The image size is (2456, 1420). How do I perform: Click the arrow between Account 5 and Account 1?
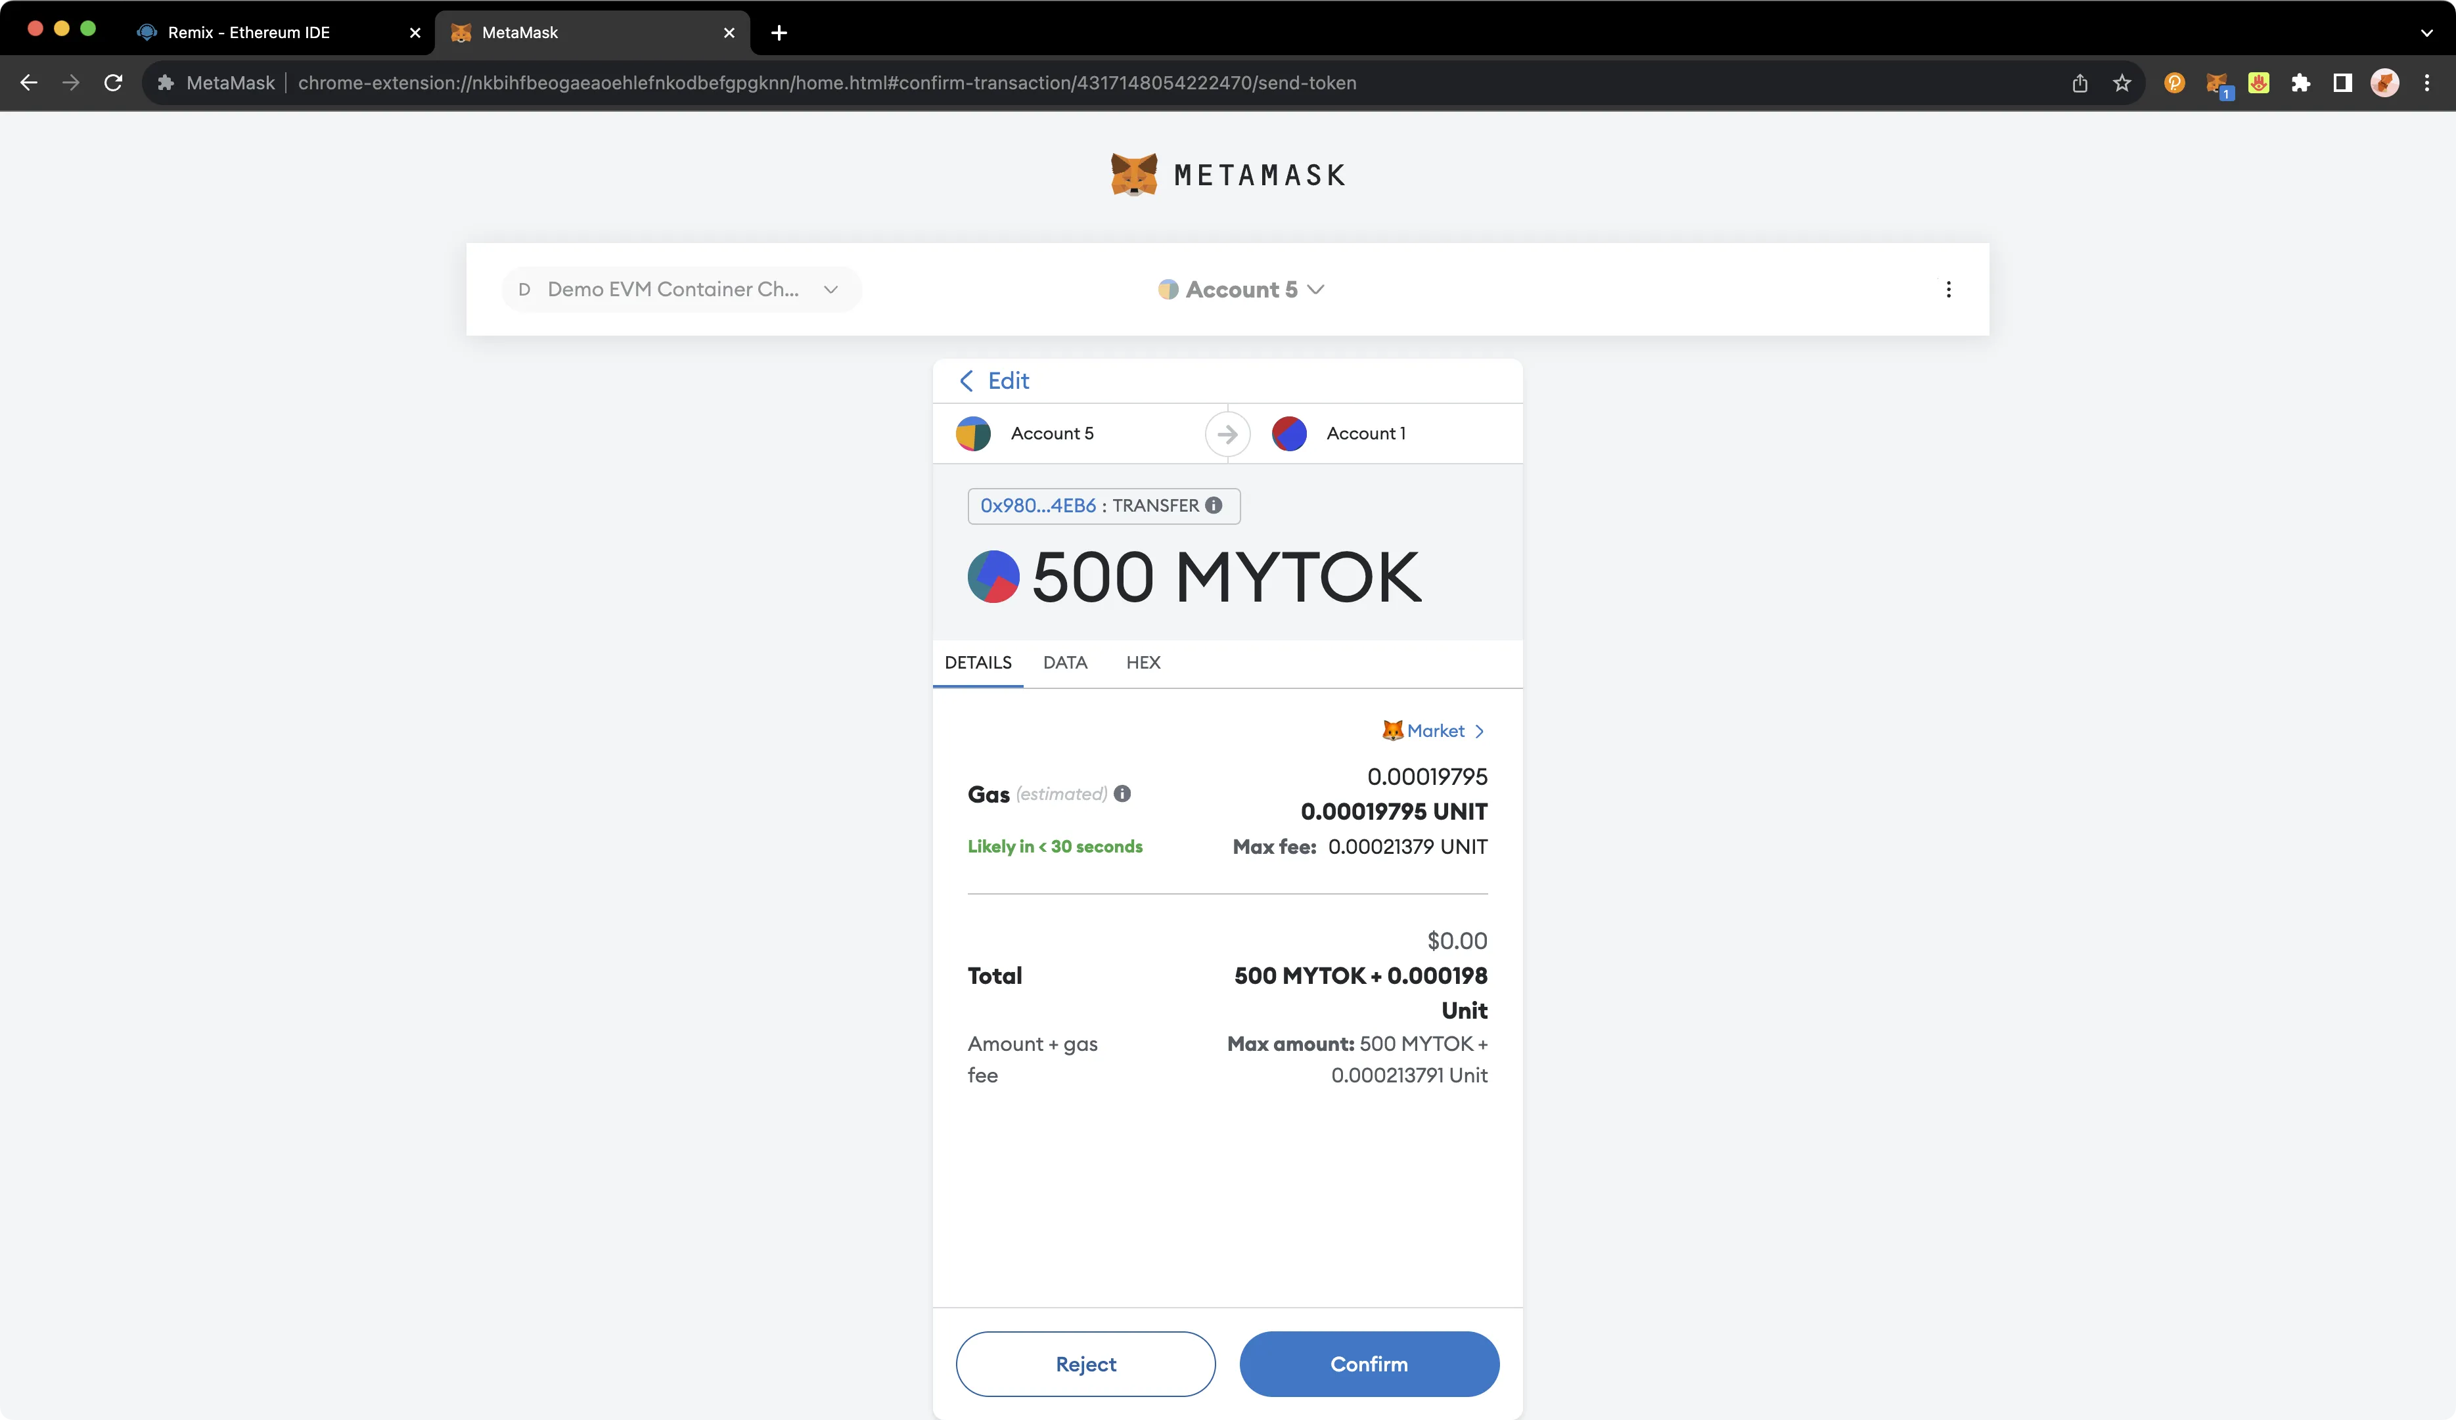click(1227, 433)
